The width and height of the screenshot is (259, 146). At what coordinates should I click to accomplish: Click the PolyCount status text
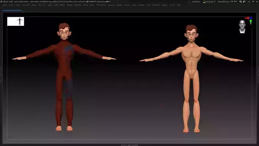88,2
